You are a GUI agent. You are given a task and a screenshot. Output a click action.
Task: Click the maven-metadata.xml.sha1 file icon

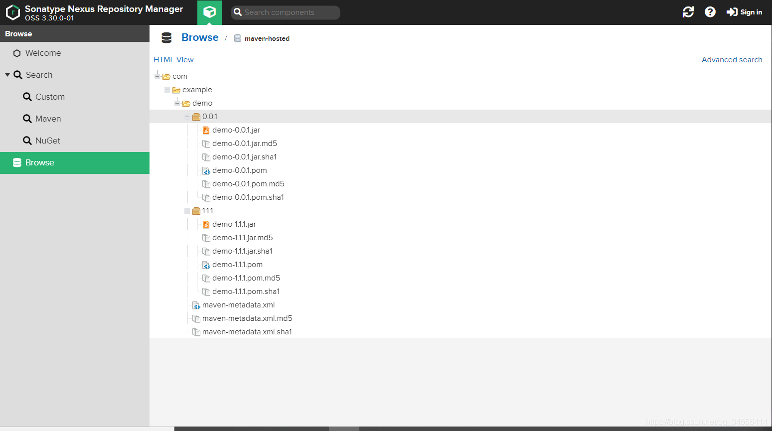196,332
